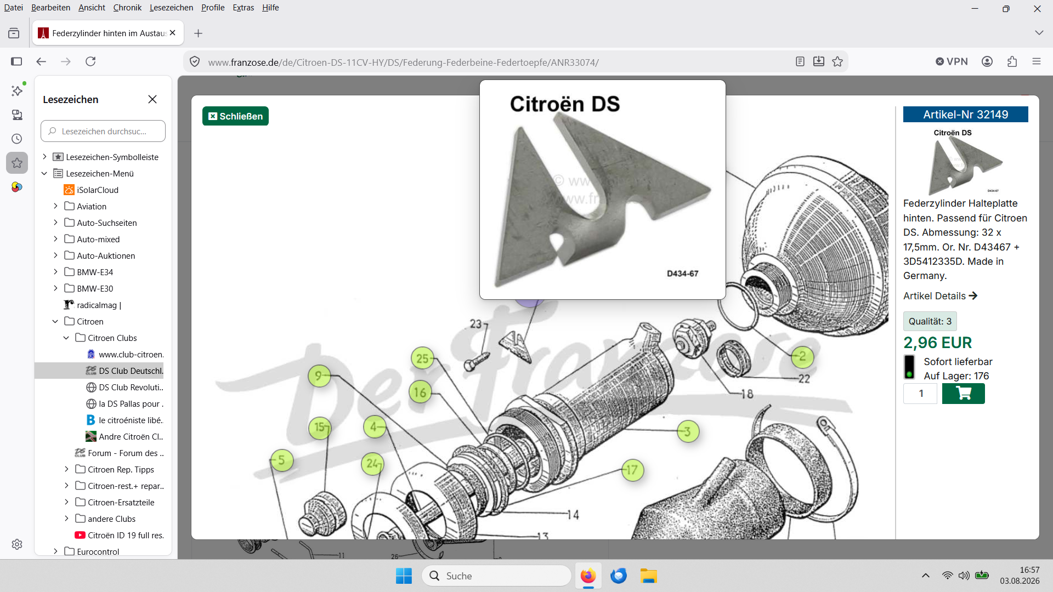Show hidden system tray icons
The width and height of the screenshot is (1053, 592).
click(x=926, y=576)
